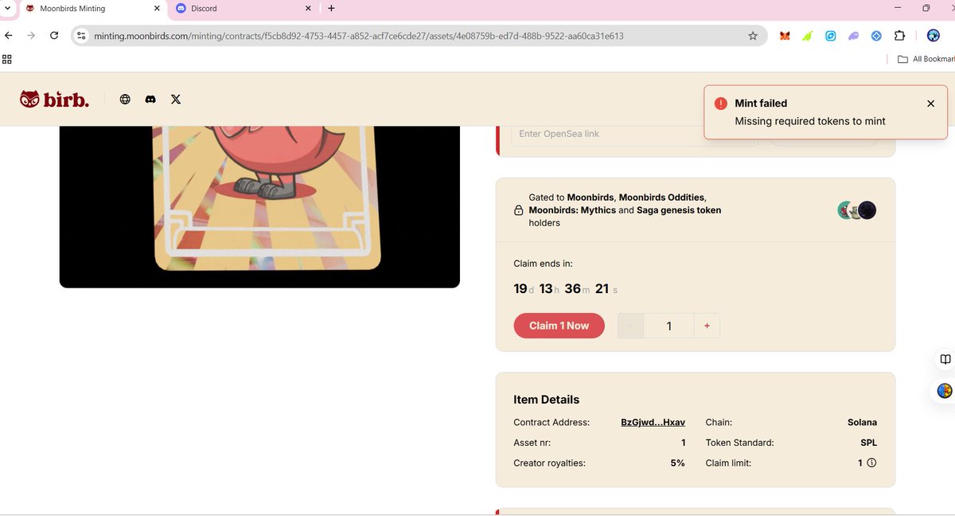
Task: Click the Item Details heading
Action: [547, 400]
